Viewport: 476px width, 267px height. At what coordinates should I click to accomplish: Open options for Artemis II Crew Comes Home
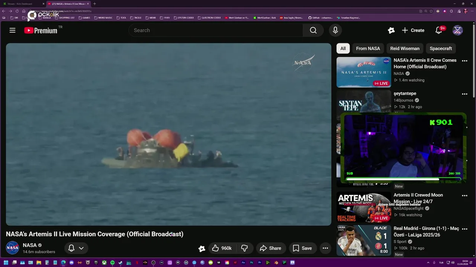point(464,61)
